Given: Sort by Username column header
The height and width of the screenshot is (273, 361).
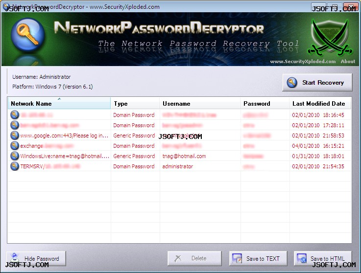Looking at the screenshot, I should click(x=200, y=103).
